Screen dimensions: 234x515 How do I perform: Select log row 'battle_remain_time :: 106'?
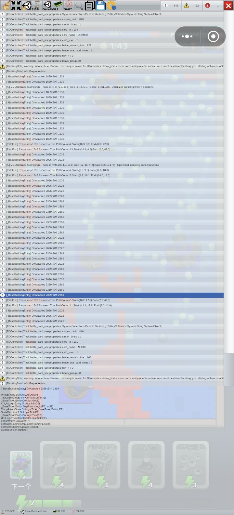[x=112, y=357]
